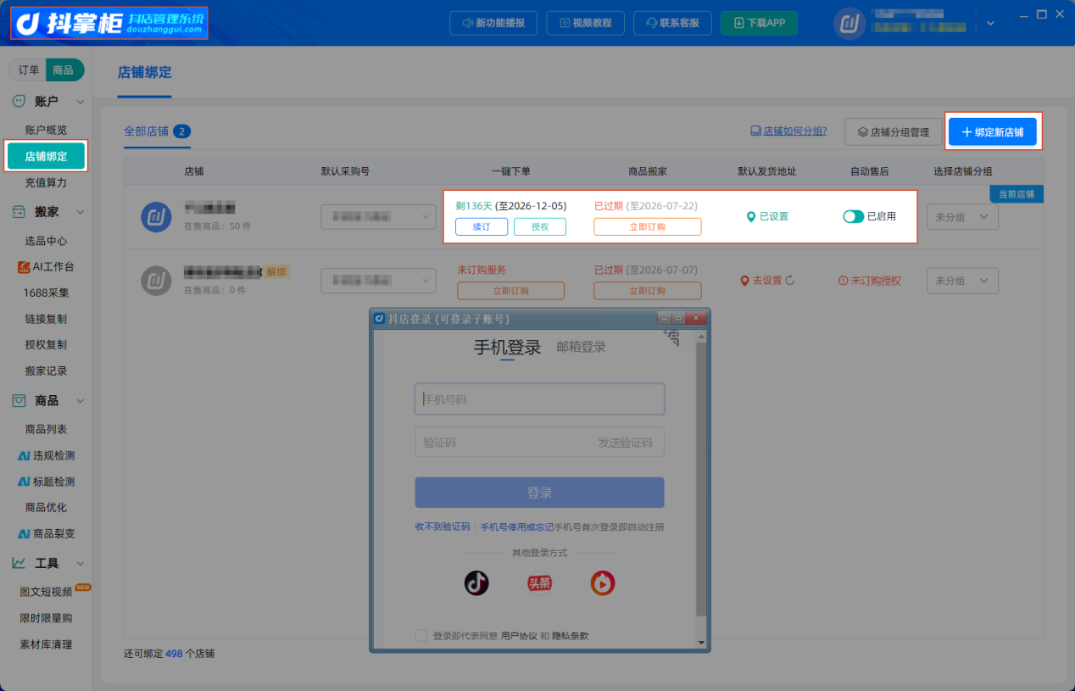Toggle the 已启用 auto after-sale switch
This screenshot has height=691, width=1075.
tap(853, 216)
